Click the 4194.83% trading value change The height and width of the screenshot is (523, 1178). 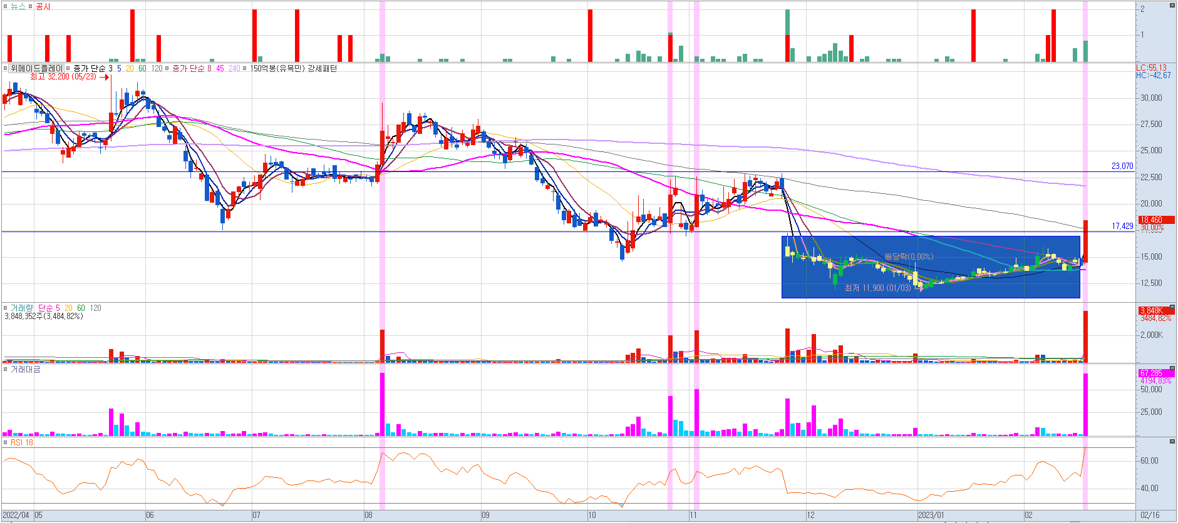[1155, 380]
